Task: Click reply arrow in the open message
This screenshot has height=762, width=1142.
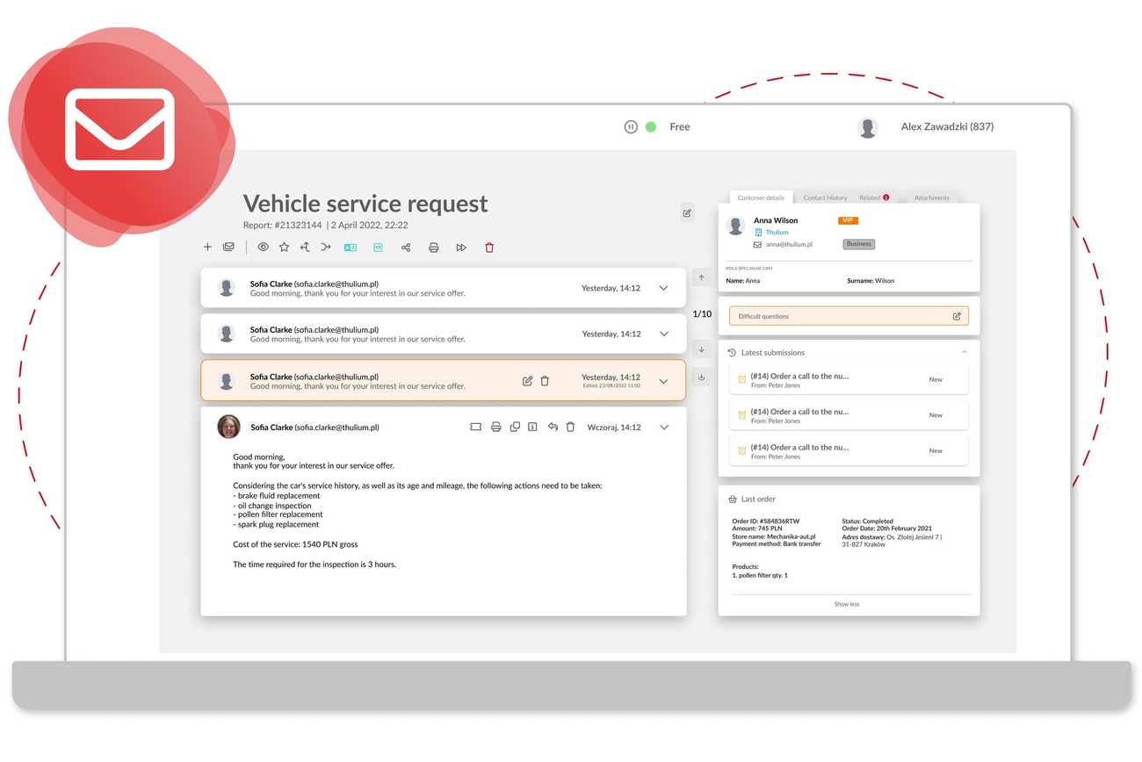Action: pos(553,427)
